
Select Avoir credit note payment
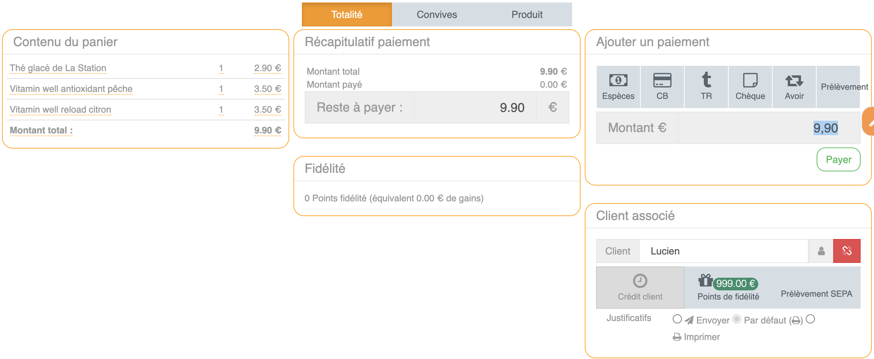pyautogui.click(x=794, y=87)
